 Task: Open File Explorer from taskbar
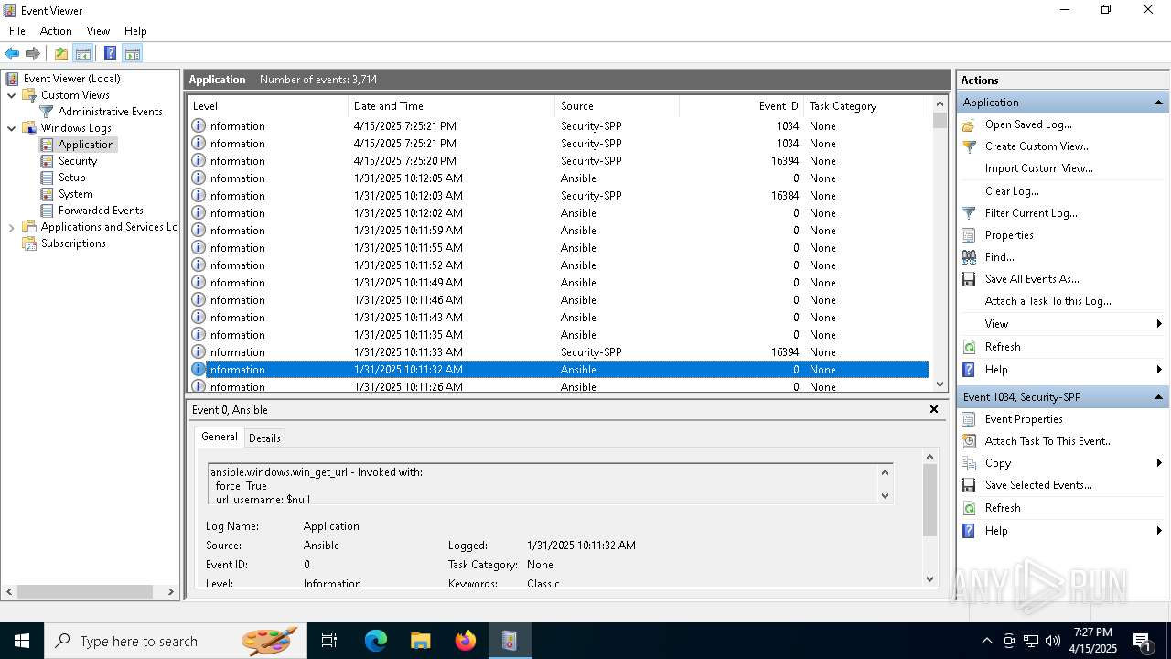(x=421, y=641)
